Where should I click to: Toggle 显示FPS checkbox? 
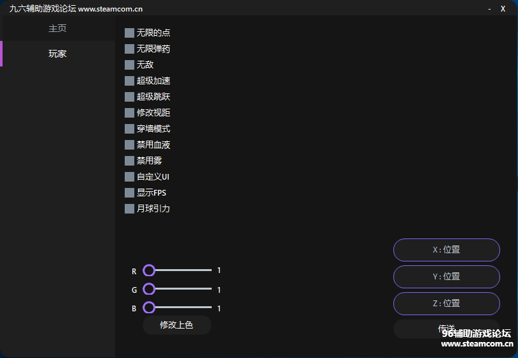(130, 192)
